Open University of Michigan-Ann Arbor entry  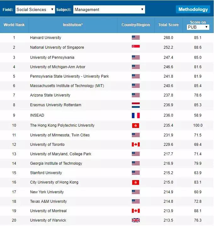(58, 67)
